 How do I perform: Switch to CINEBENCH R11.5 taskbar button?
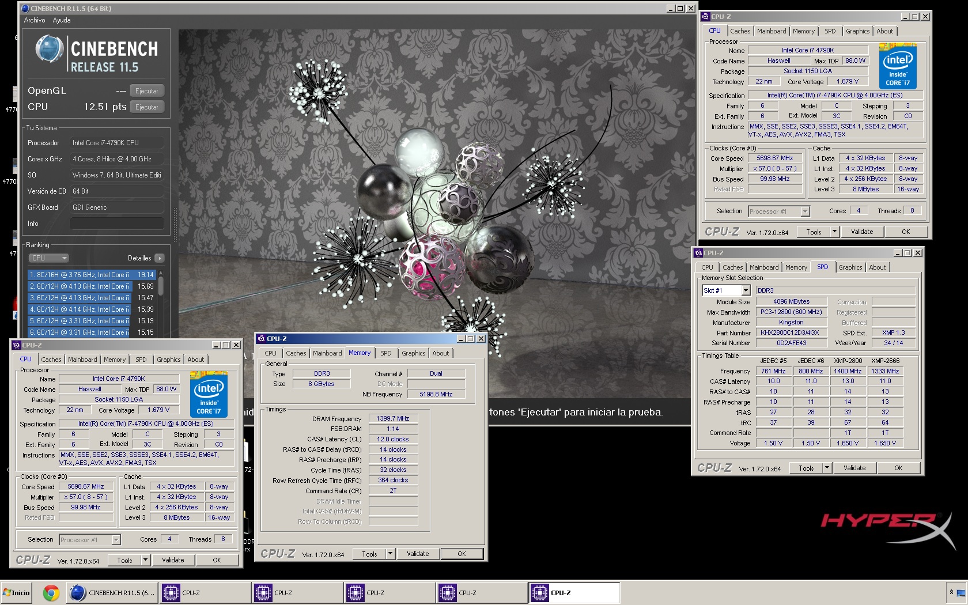(x=112, y=592)
